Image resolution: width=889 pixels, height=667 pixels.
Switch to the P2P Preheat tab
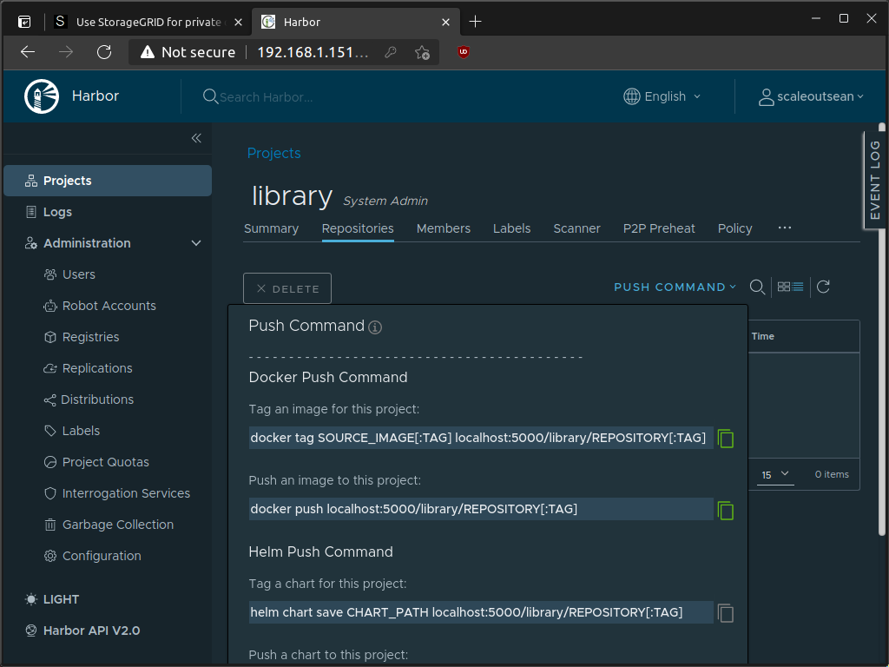coord(659,228)
